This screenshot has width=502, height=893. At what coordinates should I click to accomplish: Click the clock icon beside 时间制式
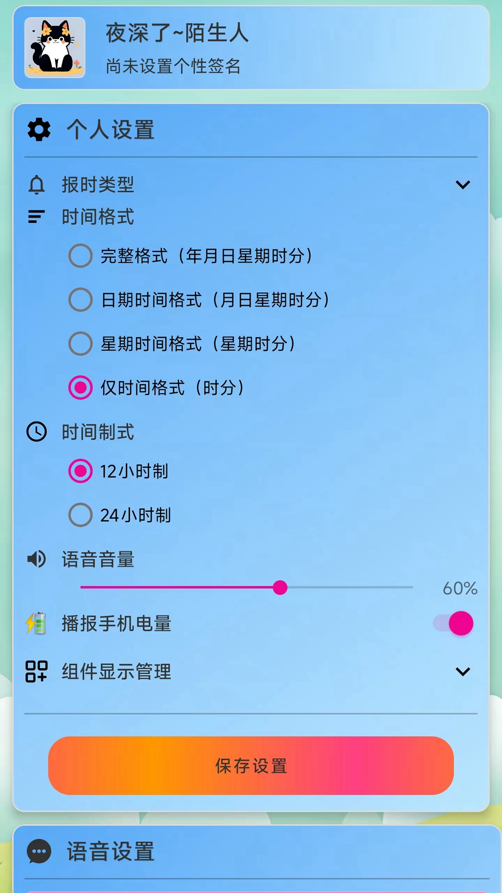36,433
